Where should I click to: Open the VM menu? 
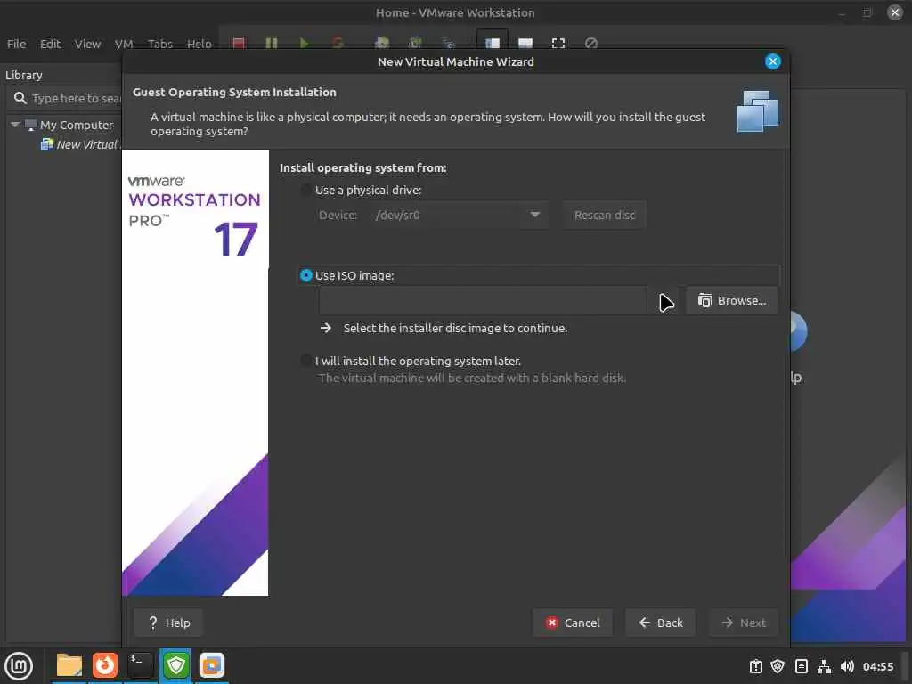[124, 44]
